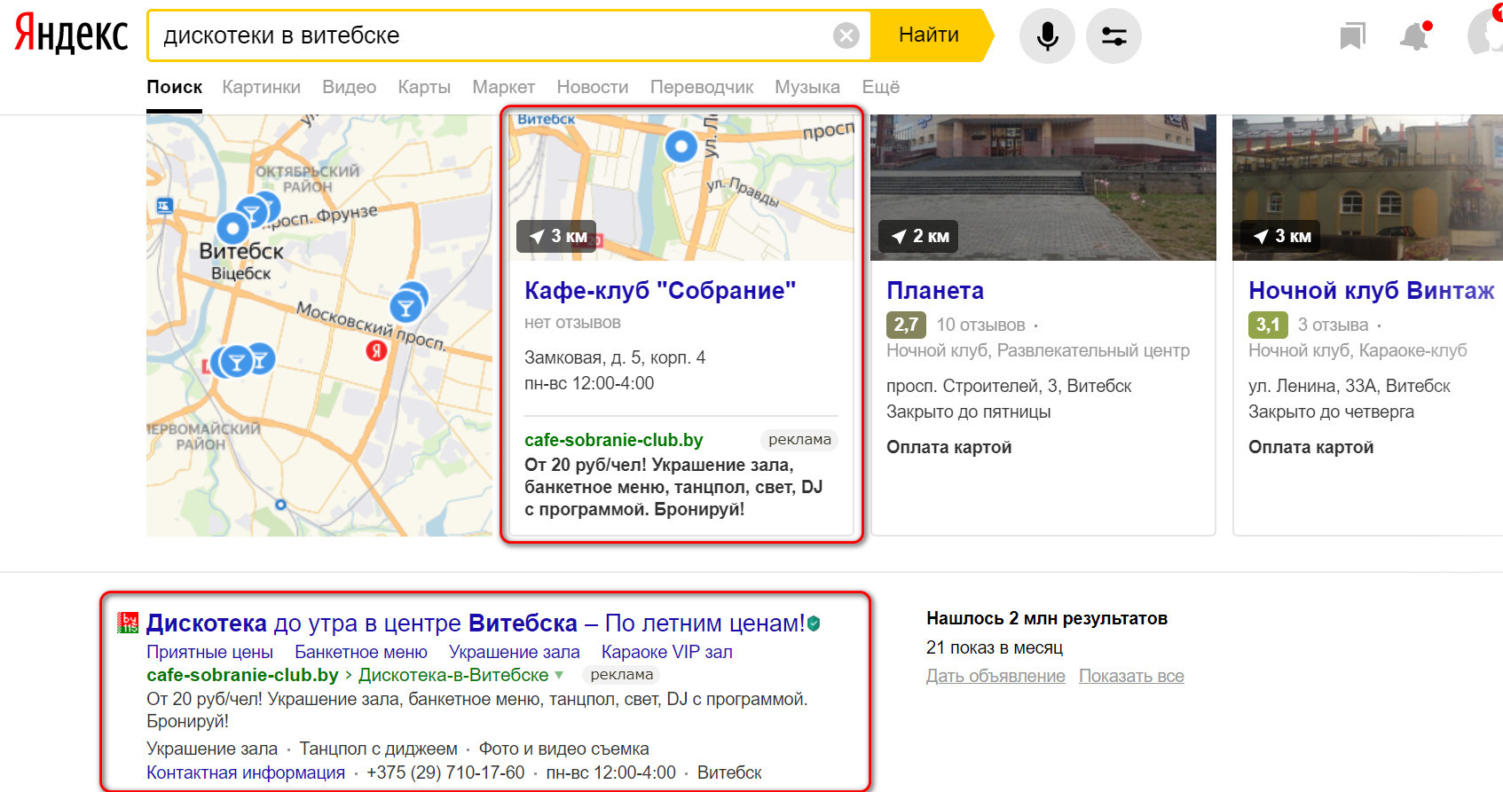Open user profile avatar
The image size is (1503, 792).
[x=1486, y=34]
